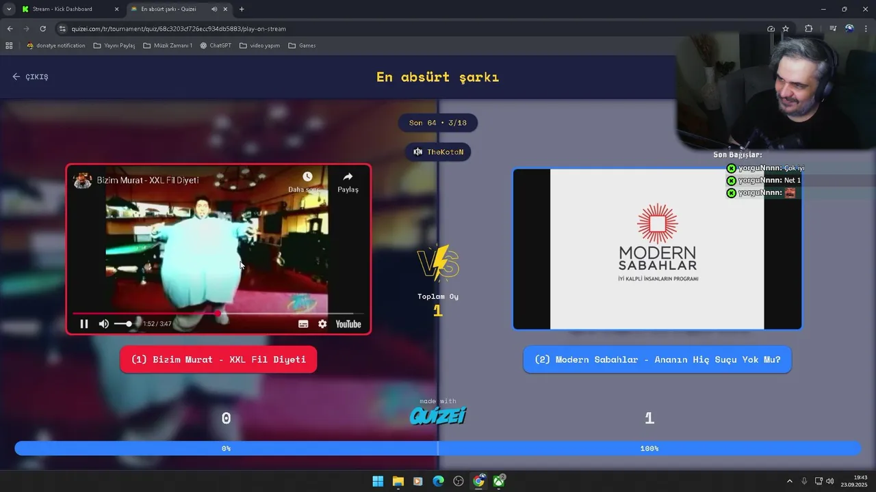Open Yayını Paylaş bookmark folder
876x492 pixels.
(114, 46)
